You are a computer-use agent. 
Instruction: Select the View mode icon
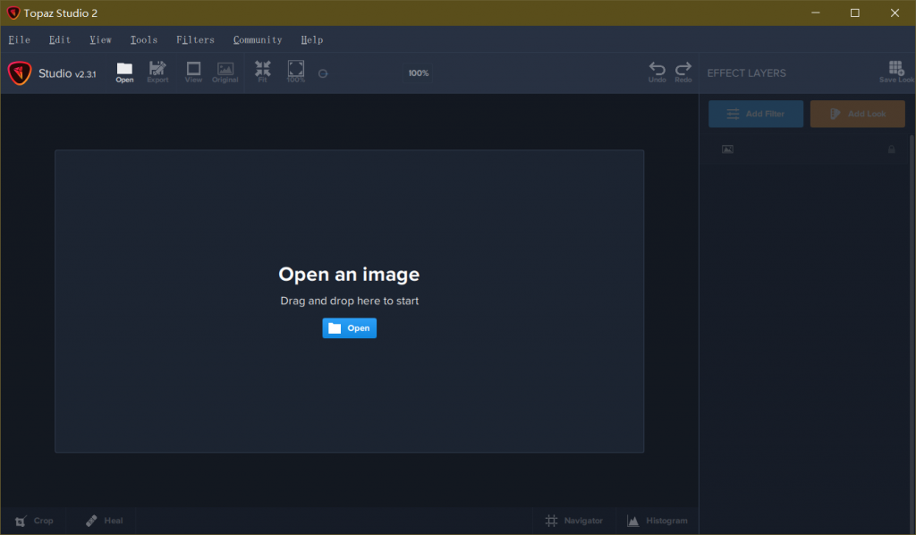(x=193, y=69)
